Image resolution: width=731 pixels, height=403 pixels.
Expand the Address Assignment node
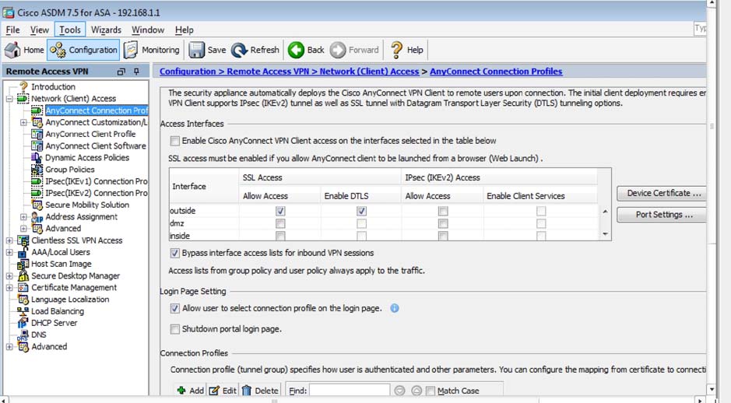pos(23,216)
